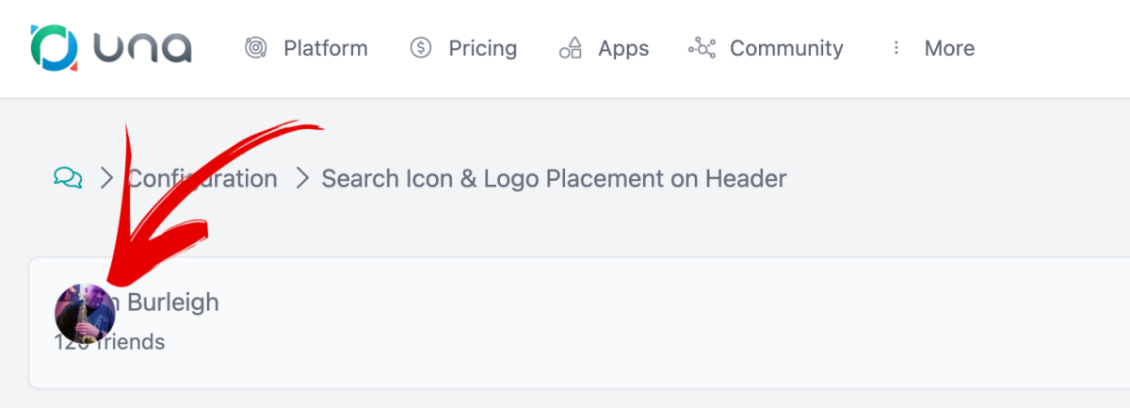Click the UNA wordmark text
The image size is (1130, 408).
(143, 48)
